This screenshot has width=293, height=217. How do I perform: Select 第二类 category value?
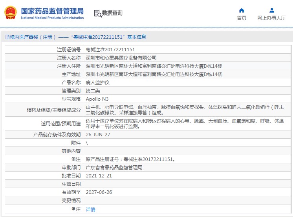(x=93, y=90)
